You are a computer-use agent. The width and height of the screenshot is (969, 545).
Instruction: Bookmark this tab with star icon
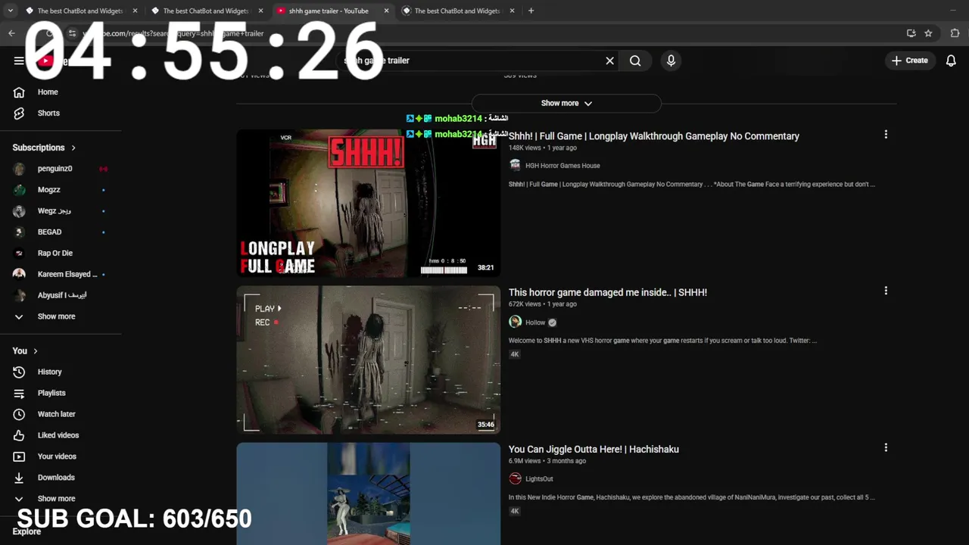pyautogui.click(x=928, y=33)
